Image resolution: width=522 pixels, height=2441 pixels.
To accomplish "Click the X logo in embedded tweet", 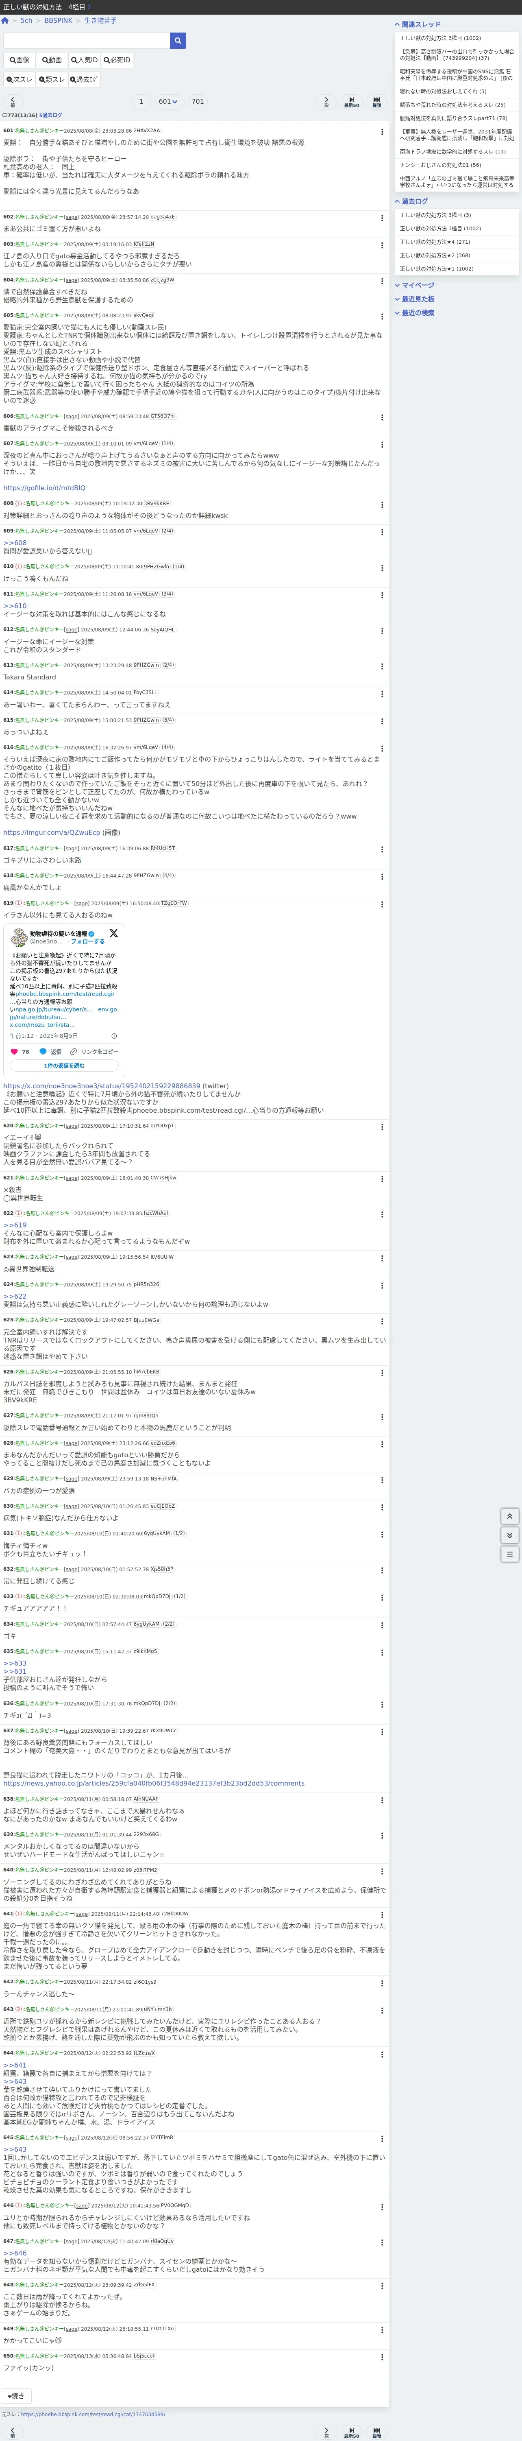I will 114,933.
